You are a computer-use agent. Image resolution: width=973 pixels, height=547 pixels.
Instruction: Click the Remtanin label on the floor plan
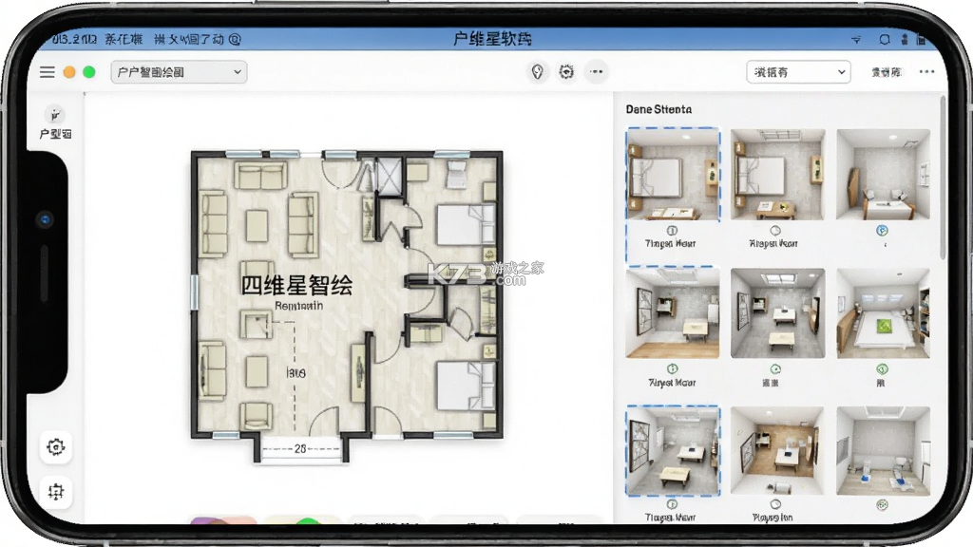298,306
